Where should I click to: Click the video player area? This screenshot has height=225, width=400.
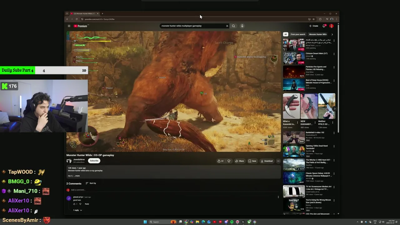pyautogui.click(x=173, y=91)
